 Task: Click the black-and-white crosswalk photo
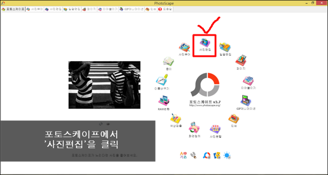tap(104, 85)
